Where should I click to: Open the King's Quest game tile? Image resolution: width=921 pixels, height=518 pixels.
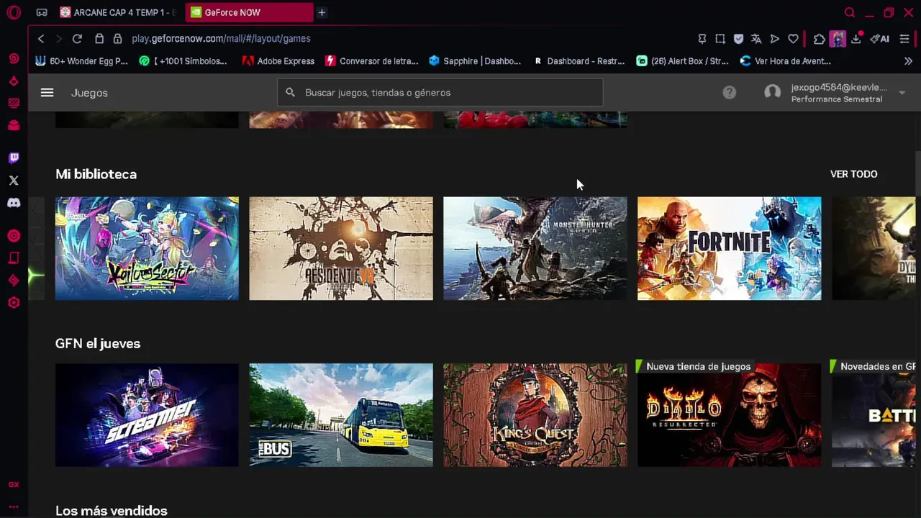pos(535,415)
